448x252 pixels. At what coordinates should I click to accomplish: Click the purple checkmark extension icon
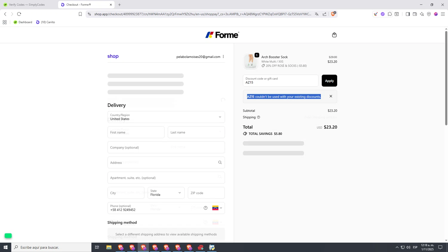coord(383,14)
